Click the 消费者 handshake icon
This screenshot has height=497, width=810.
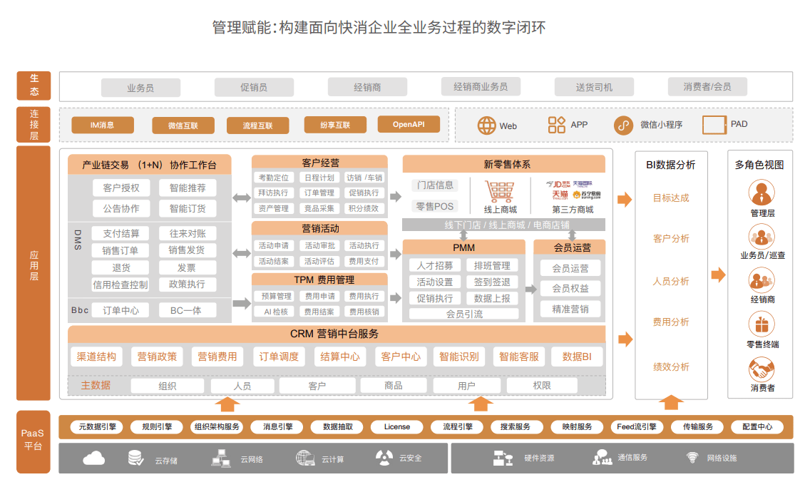tap(762, 369)
